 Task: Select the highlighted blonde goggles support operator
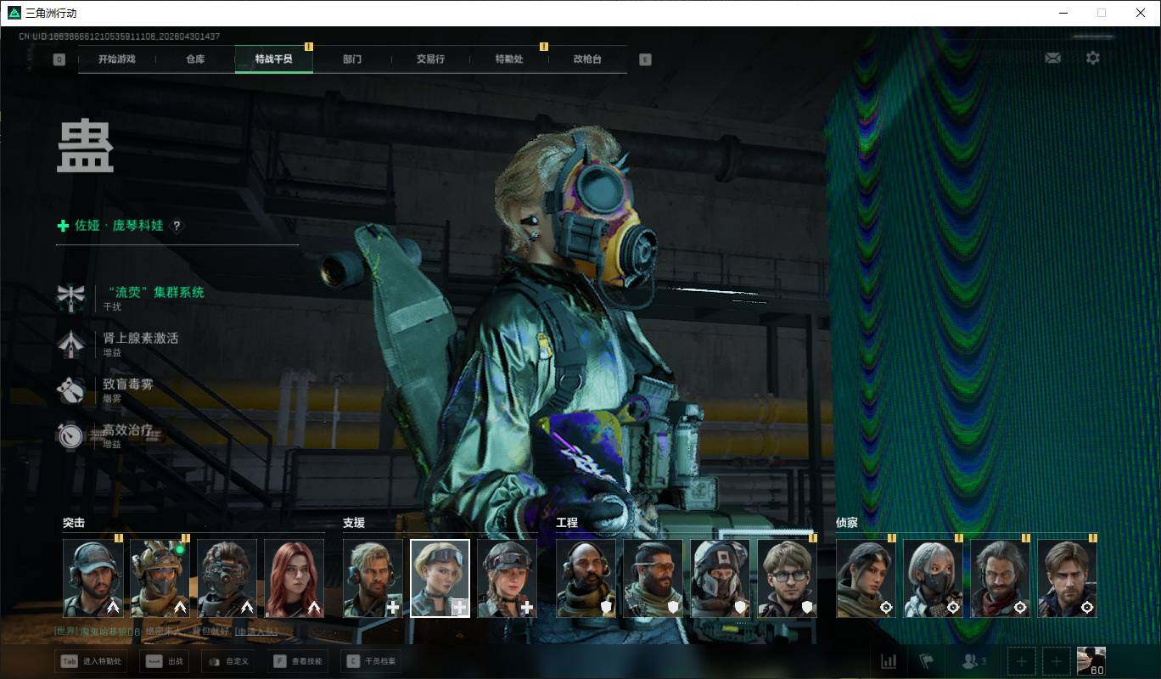440,578
